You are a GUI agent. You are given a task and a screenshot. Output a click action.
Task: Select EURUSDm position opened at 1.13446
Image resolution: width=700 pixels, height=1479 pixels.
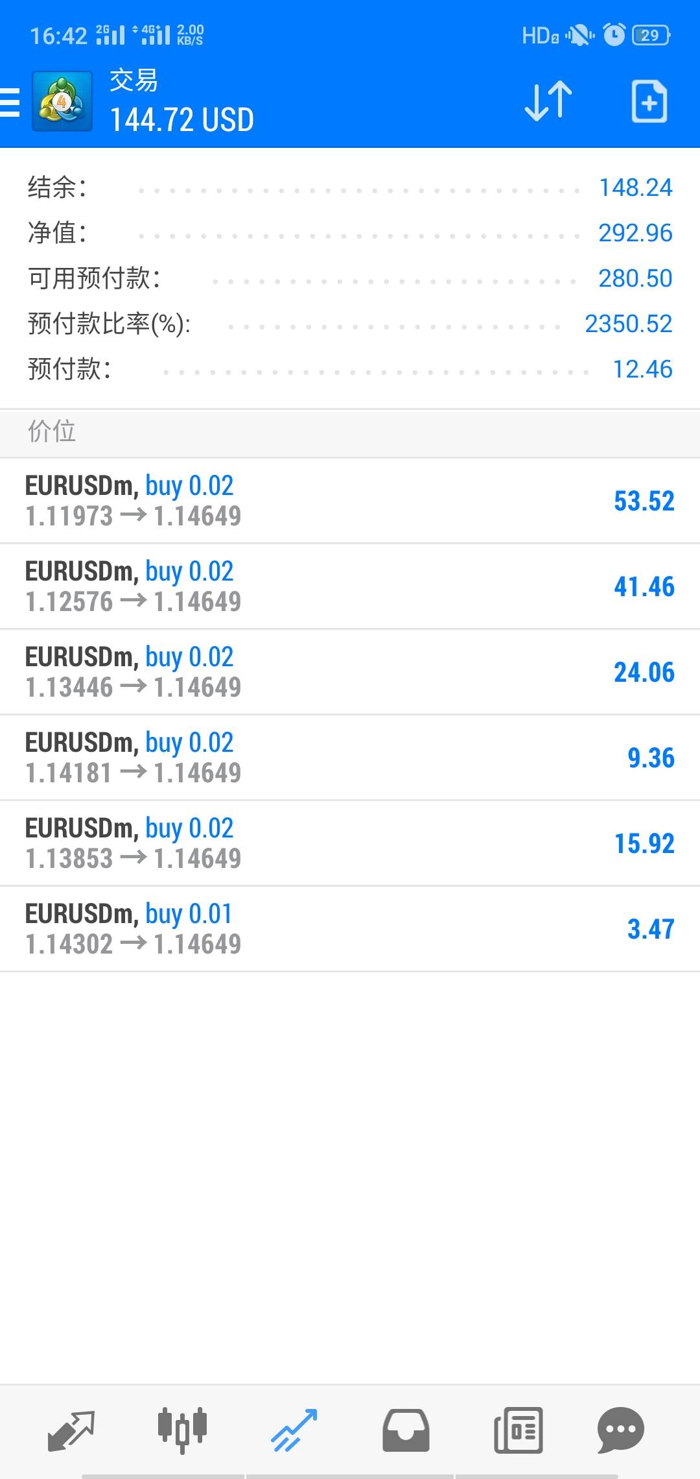pos(350,672)
